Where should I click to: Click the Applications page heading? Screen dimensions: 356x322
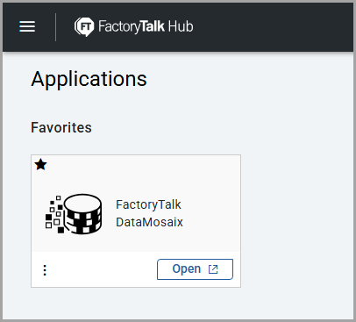89,79
